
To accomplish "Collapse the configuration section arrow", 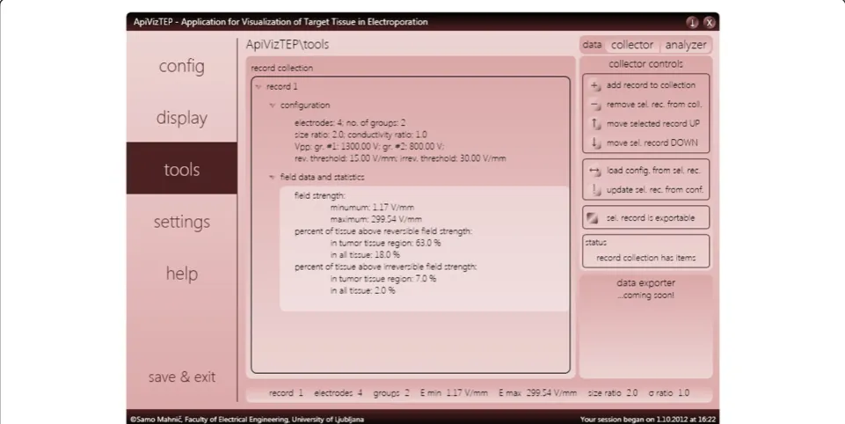I will coord(273,106).
